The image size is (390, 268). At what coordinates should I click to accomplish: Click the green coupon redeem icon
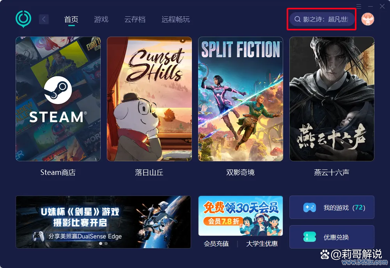[310, 237]
